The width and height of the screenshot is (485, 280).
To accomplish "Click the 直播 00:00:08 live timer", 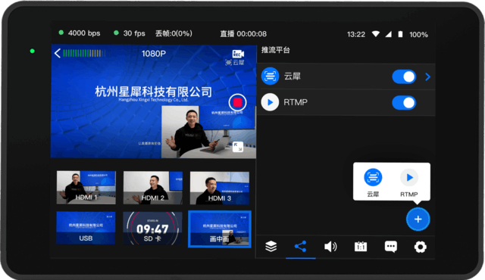I will 243,33.
